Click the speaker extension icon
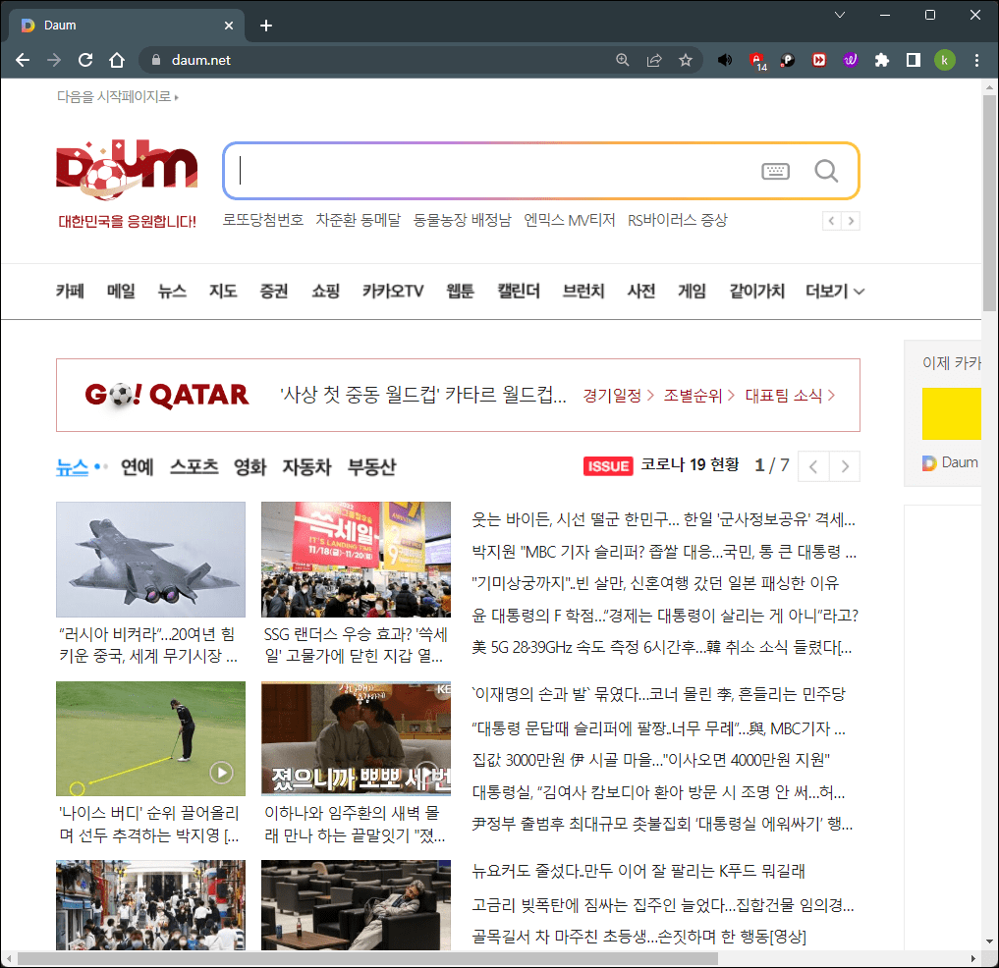Screen dimensions: 999x968 (x=724, y=60)
